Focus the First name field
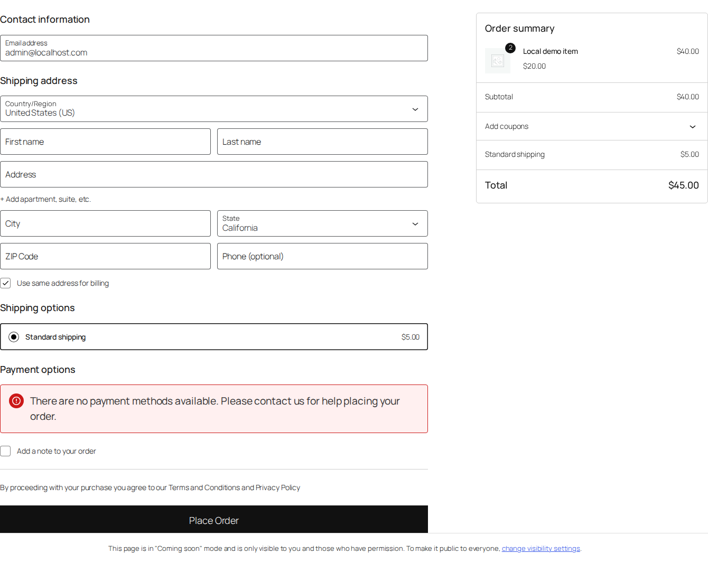Image resolution: width=708 pixels, height=563 pixels. click(105, 142)
